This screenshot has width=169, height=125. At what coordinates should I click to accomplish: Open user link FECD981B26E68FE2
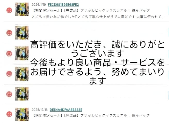click(x=63, y=5)
